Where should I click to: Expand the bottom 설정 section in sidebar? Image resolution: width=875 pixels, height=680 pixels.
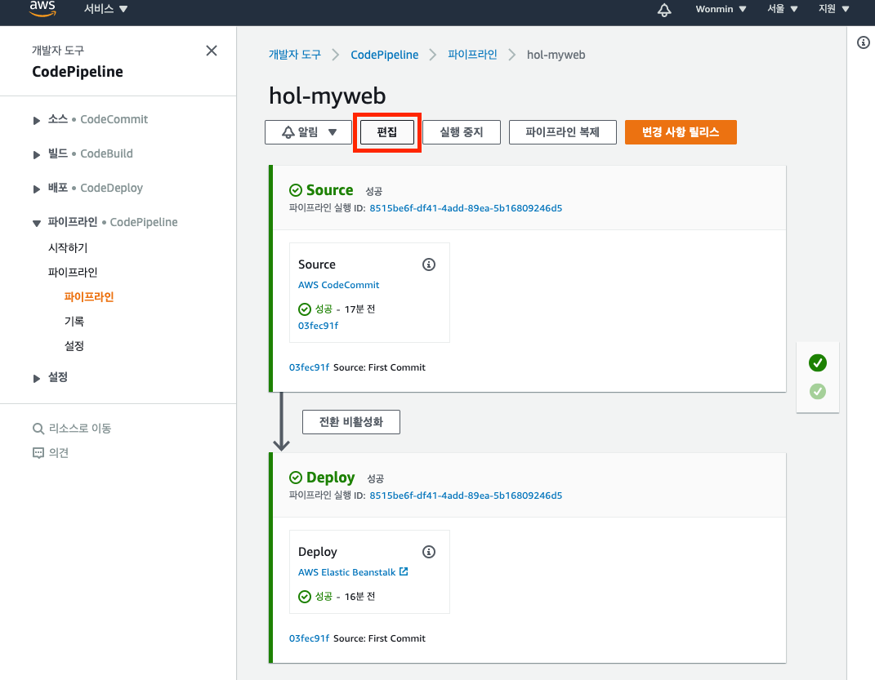(x=36, y=379)
